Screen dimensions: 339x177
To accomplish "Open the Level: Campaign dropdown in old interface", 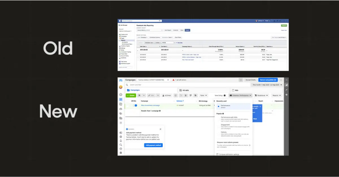I will point(142,37).
